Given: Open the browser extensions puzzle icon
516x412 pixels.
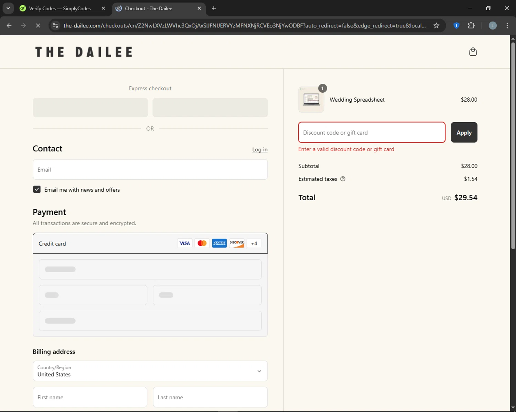Looking at the screenshot, I should 471,25.
